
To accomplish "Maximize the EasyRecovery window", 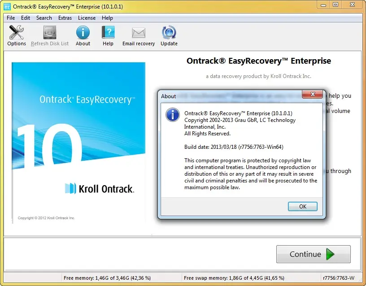I will click(335, 5).
